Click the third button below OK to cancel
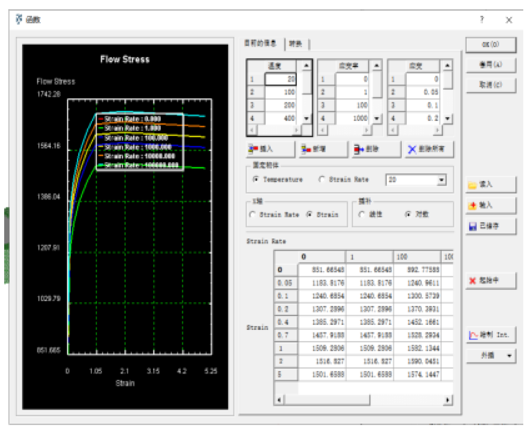This screenshot has height=435, width=532. tap(490, 85)
